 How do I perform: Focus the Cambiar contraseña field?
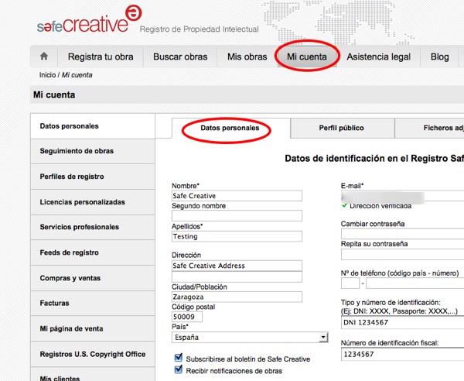(x=402, y=235)
